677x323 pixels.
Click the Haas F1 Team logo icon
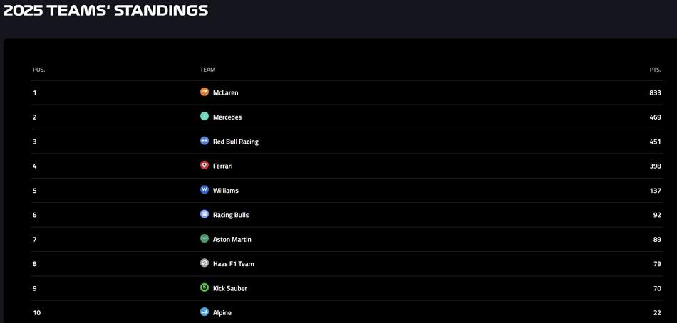click(205, 263)
